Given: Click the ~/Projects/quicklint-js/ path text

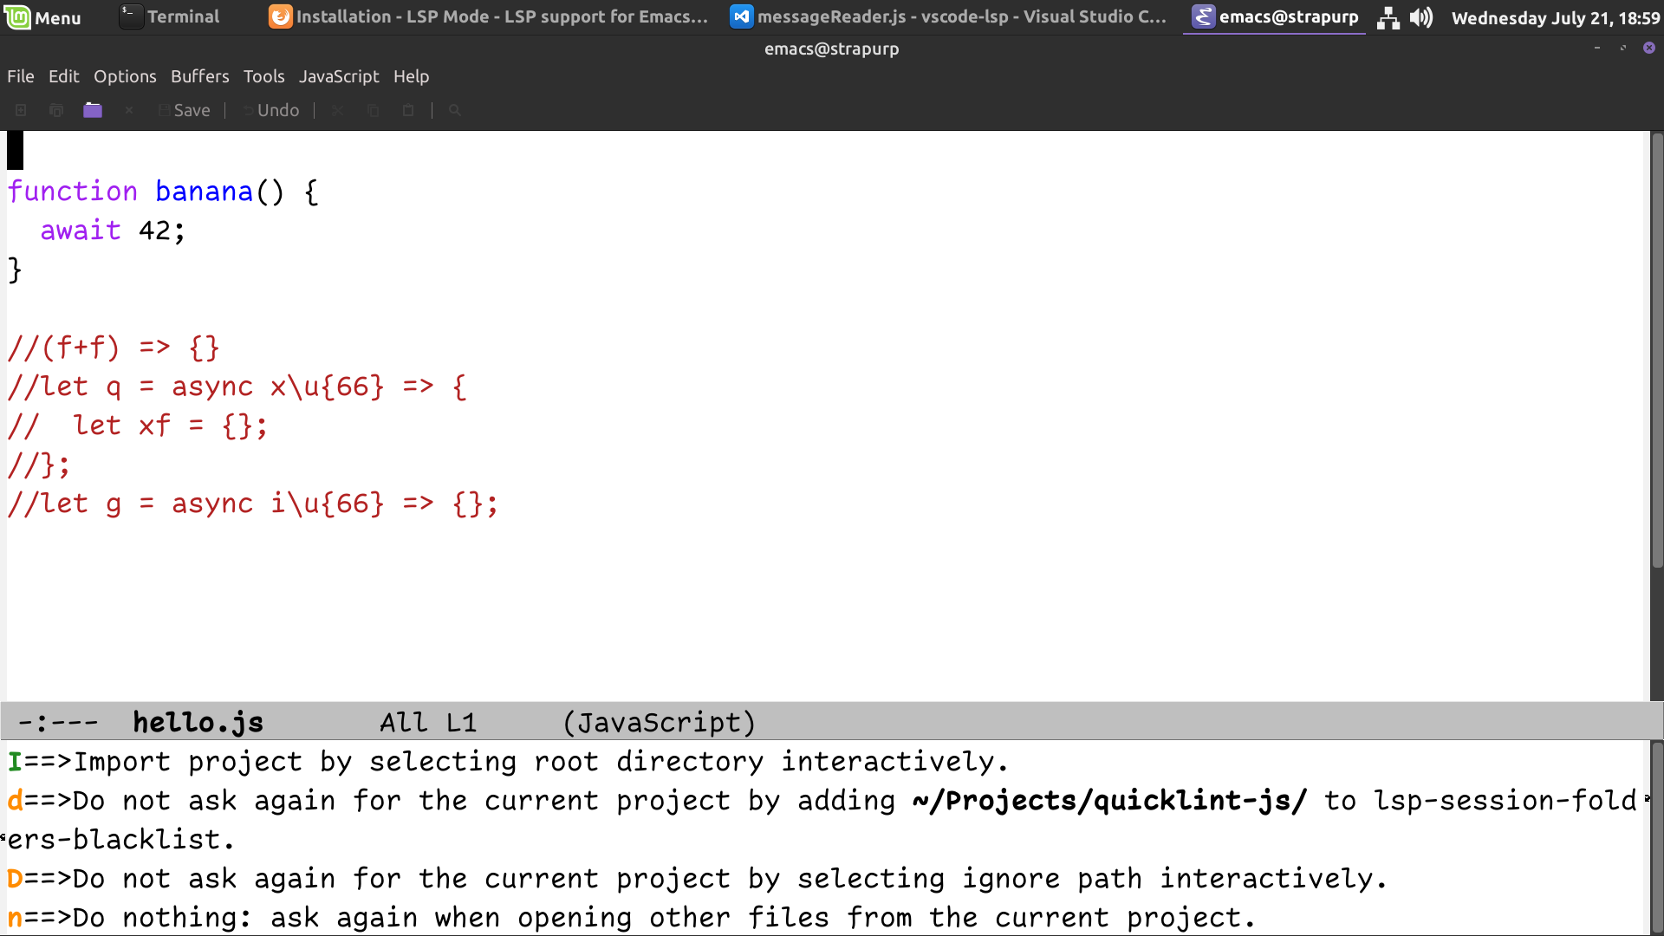Looking at the screenshot, I should point(1109,801).
